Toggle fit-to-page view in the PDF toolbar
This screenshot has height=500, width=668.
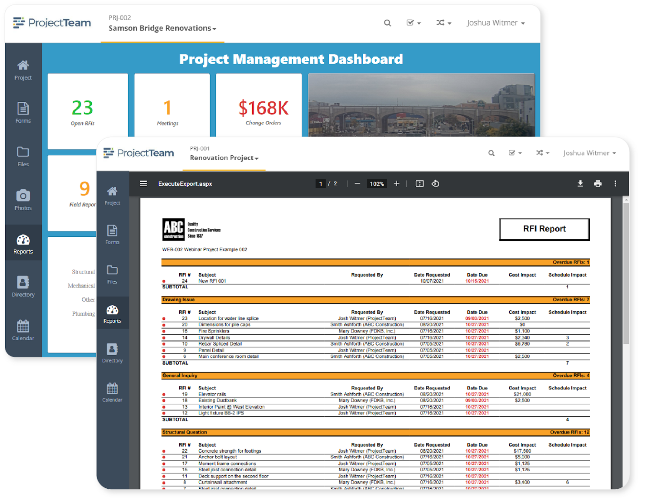[x=419, y=183]
